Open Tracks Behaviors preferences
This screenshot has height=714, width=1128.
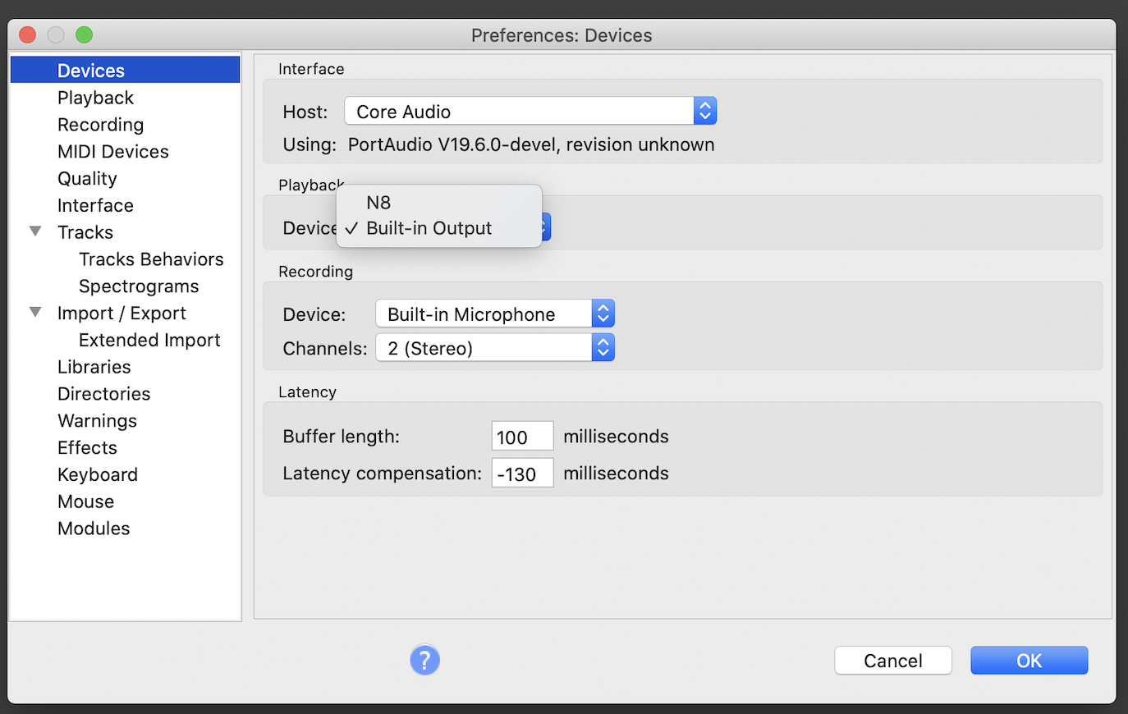pos(151,259)
